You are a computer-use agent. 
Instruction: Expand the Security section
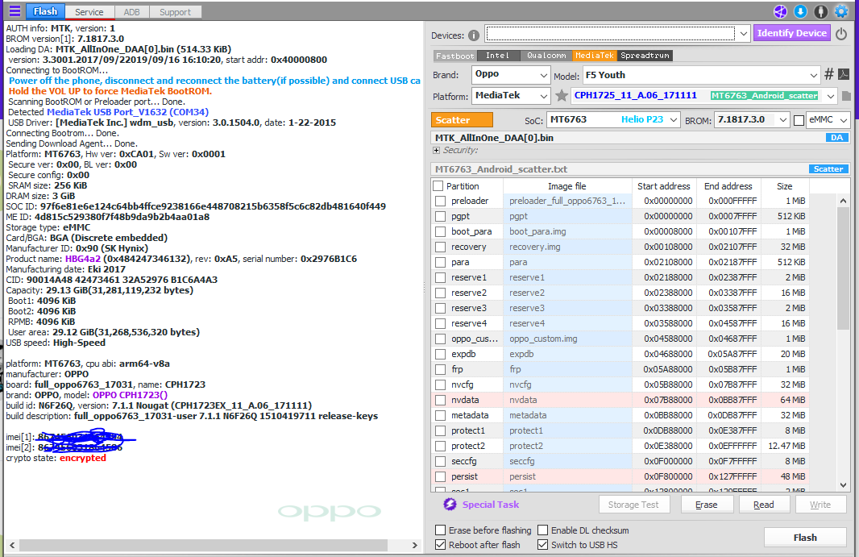(x=437, y=150)
